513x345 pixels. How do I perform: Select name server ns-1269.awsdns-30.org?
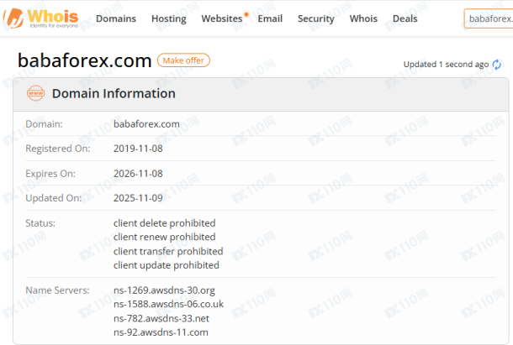(x=164, y=290)
